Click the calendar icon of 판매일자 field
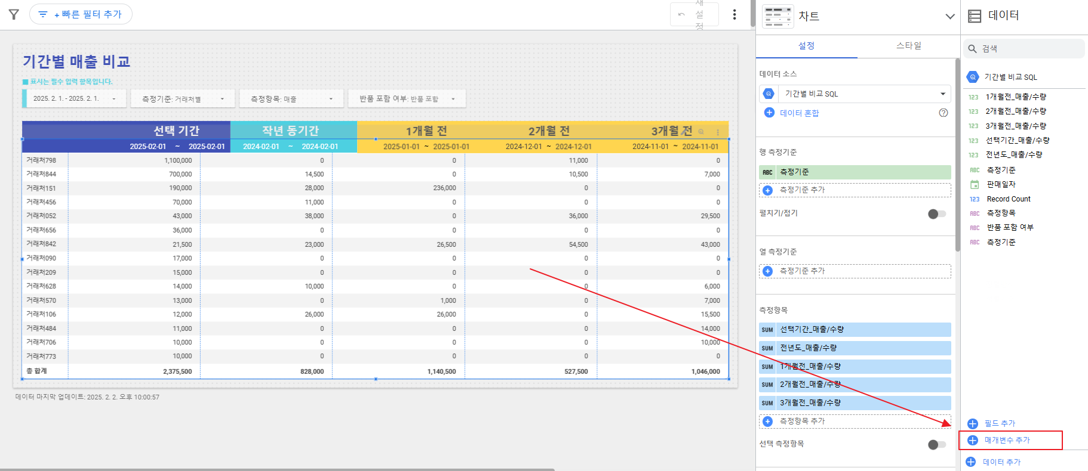The width and height of the screenshot is (1088, 471). pos(975,184)
